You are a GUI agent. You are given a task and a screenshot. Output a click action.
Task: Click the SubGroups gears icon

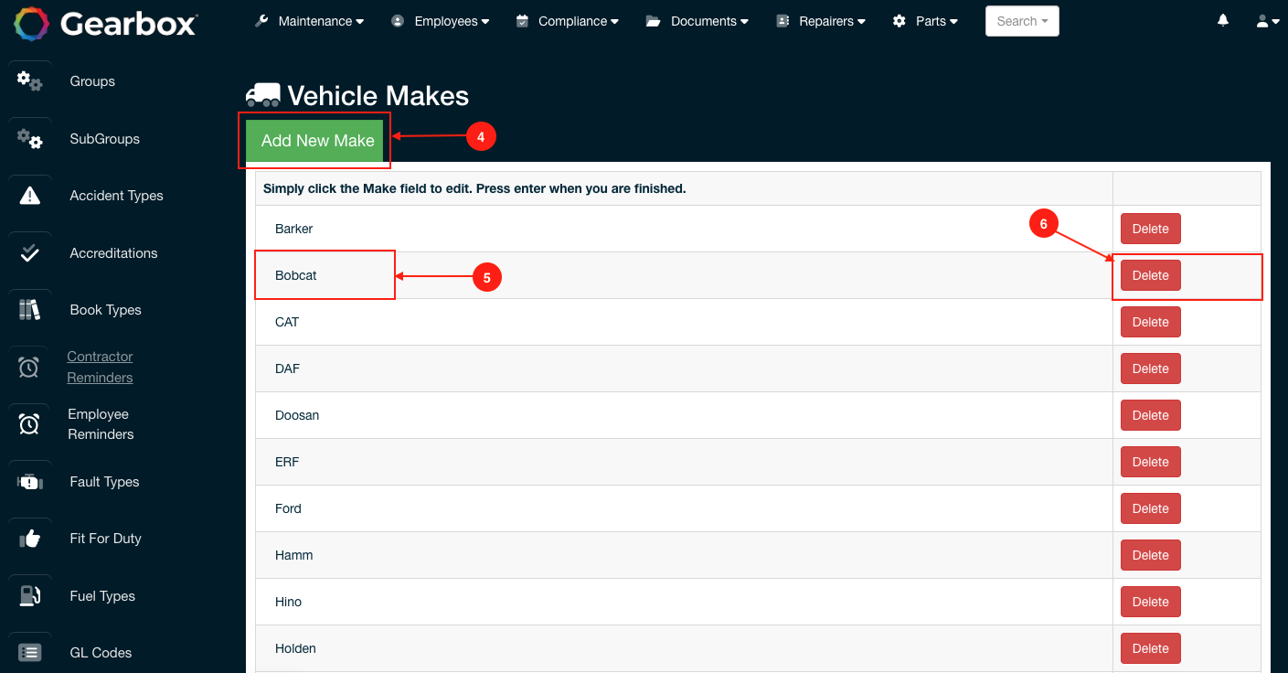30,139
